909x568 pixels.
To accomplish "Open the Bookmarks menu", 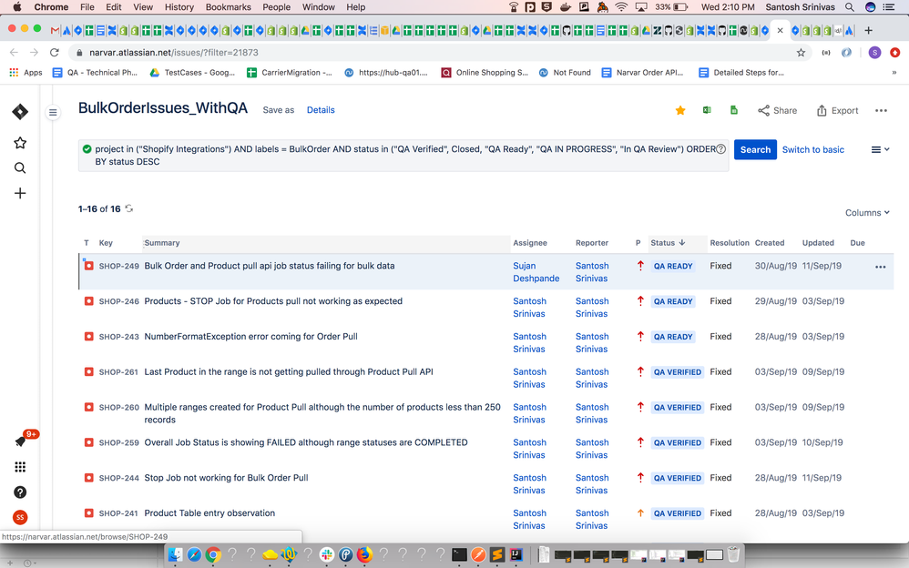I will pos(229,7).
